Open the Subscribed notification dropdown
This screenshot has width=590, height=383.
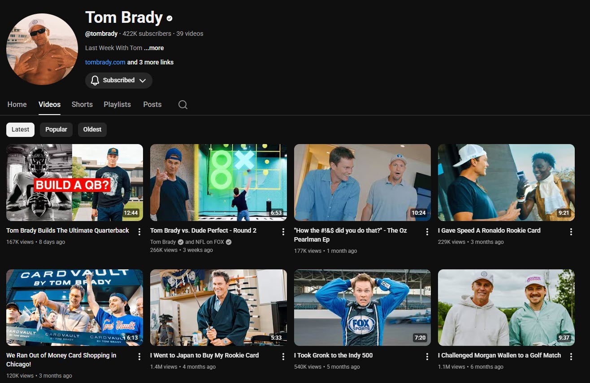click(119, 81)
